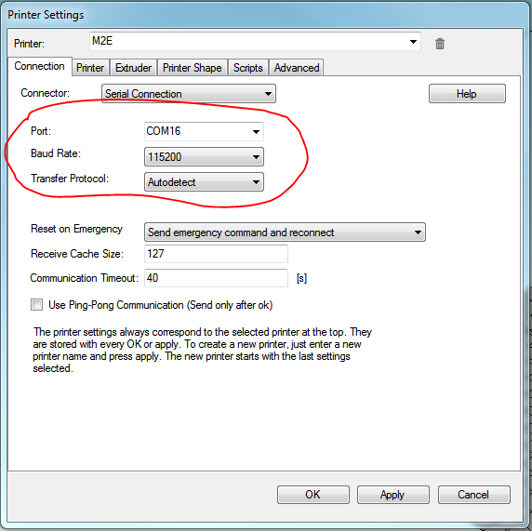
Task: Open the COM16 Port dropdown
Action: (x=204, y=131)
